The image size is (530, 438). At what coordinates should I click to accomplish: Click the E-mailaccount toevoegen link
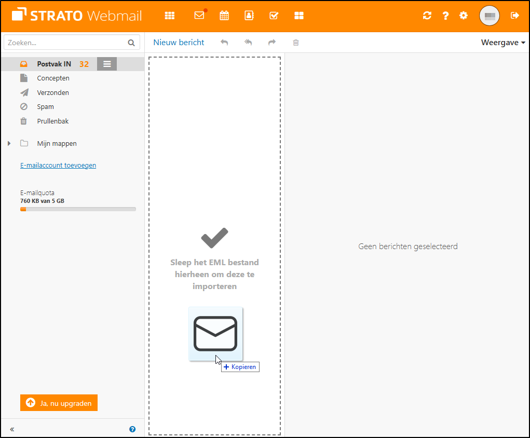[58, 165]
